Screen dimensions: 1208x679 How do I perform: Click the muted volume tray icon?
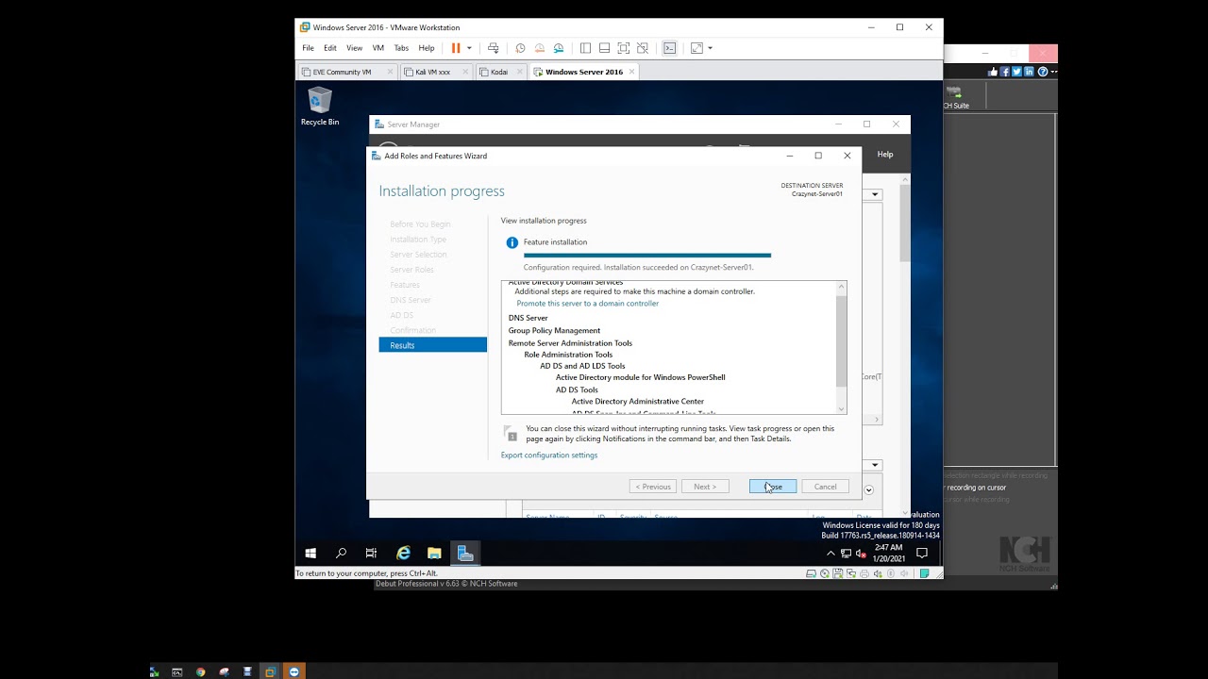click(x=861, y=554)
